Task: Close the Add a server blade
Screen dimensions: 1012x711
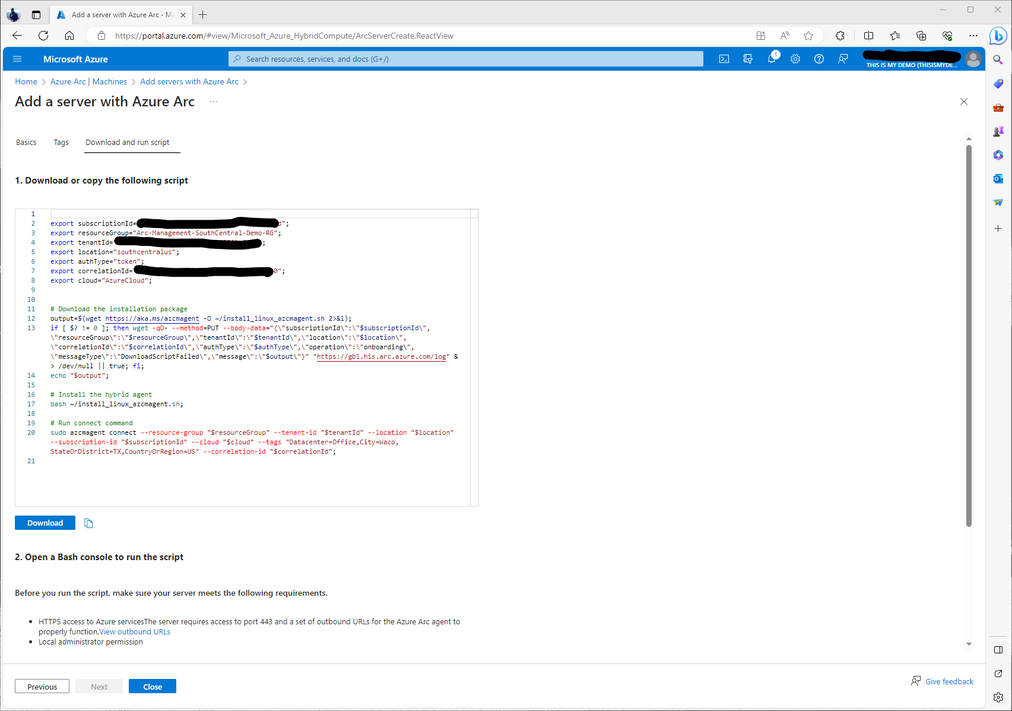Action: (x=964, y=102)
